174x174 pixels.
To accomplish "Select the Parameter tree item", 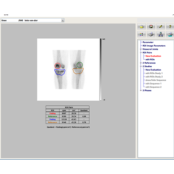I will (x=148, y=42).
